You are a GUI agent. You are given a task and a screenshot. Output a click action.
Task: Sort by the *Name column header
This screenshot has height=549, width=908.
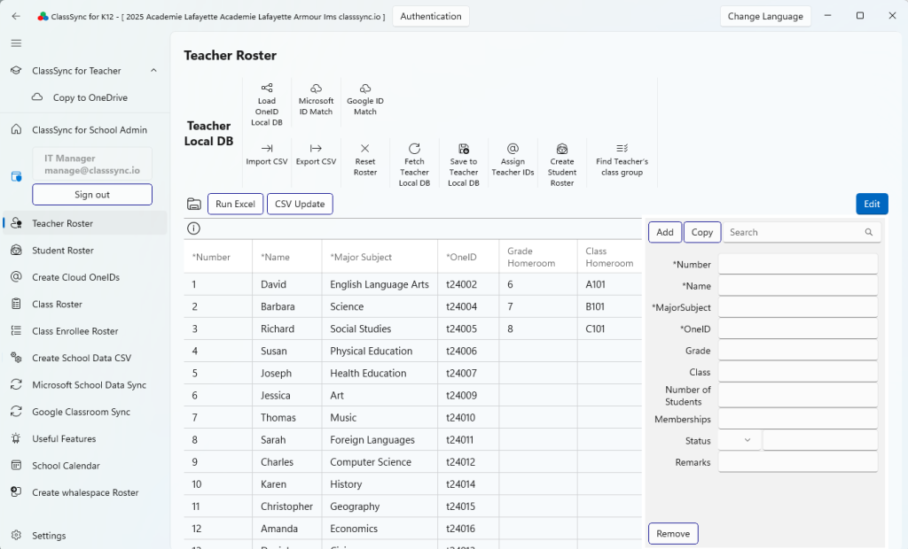[x=287, y=257]
